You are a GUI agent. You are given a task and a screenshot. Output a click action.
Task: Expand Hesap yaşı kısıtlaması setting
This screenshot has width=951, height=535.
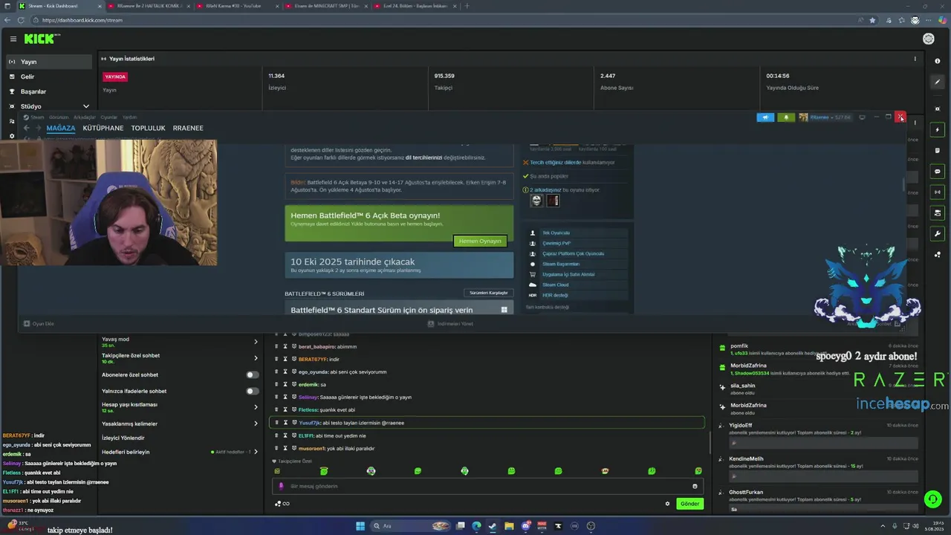256,407
